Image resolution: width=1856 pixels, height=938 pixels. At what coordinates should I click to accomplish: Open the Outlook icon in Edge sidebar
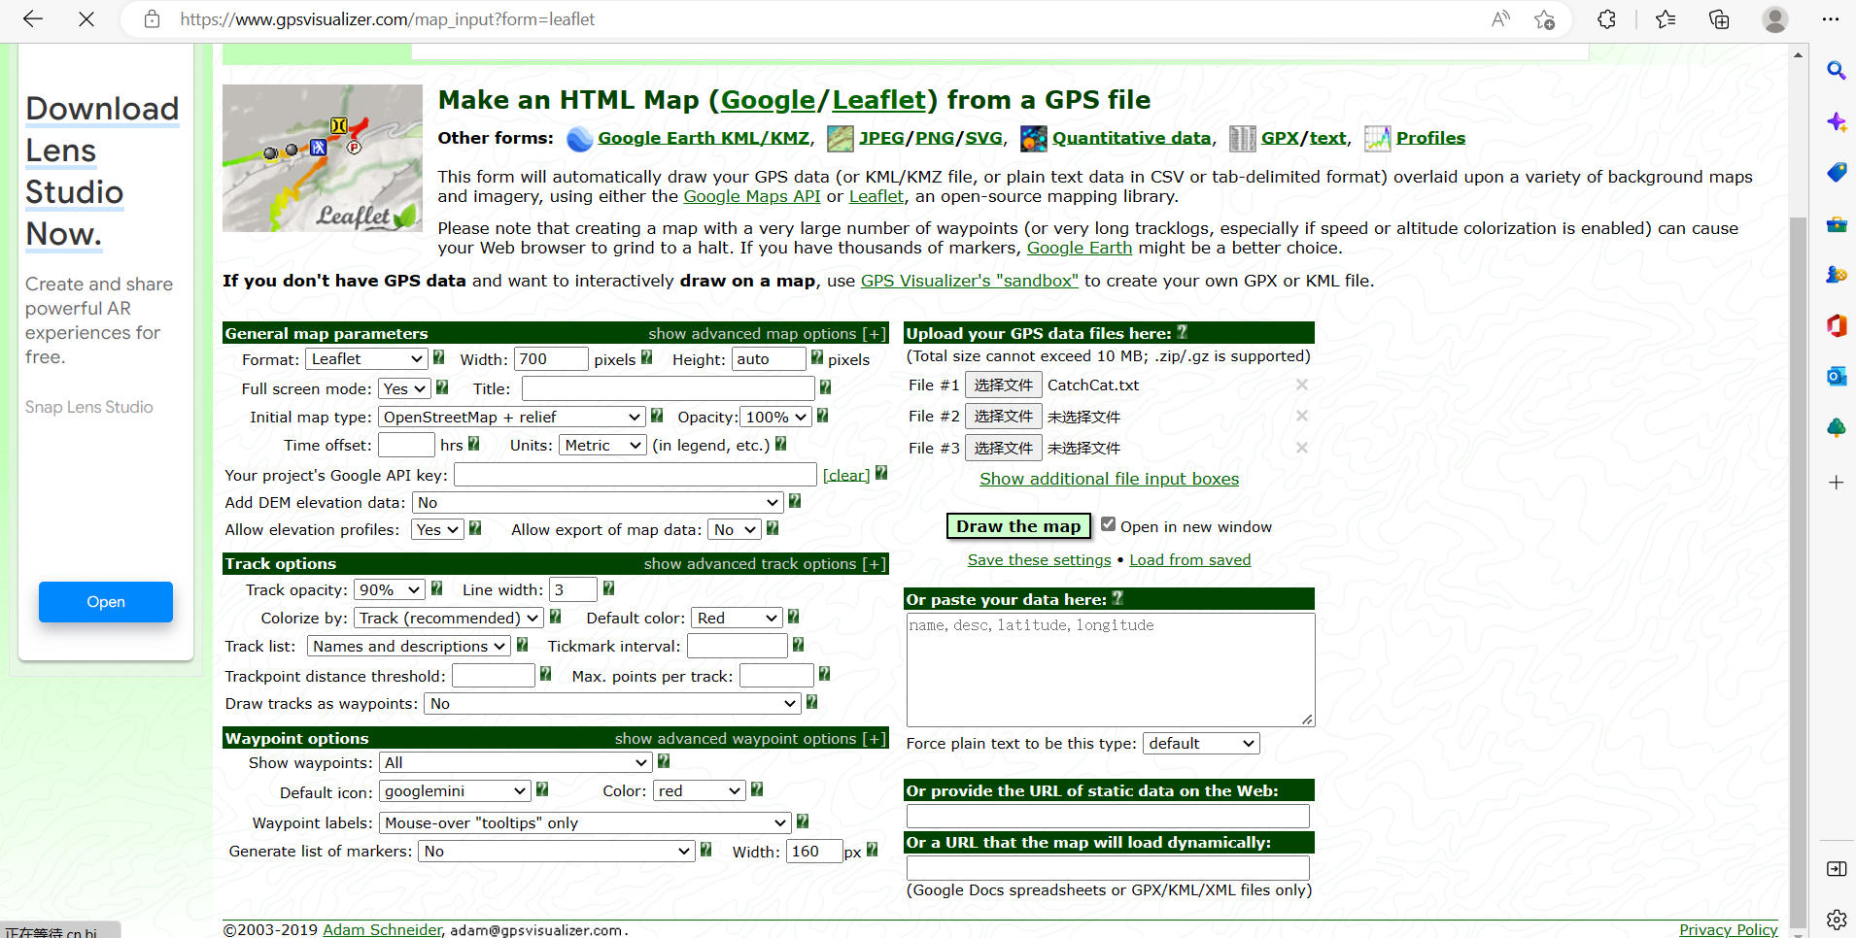coord(1836,376)
